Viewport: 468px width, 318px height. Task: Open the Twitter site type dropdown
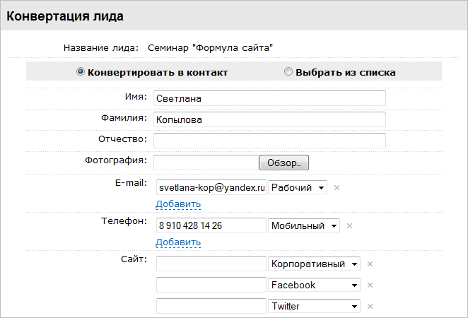point(315,306)
